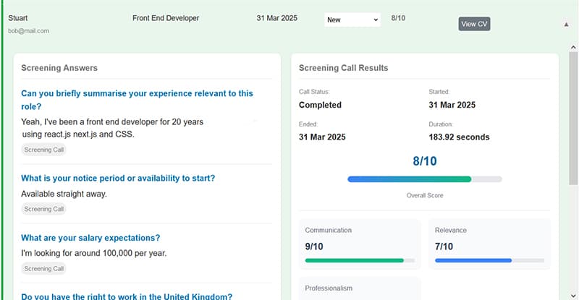579x300 pixels.
Task: Click the large 8/10 overall score
Action: point(425,161)
